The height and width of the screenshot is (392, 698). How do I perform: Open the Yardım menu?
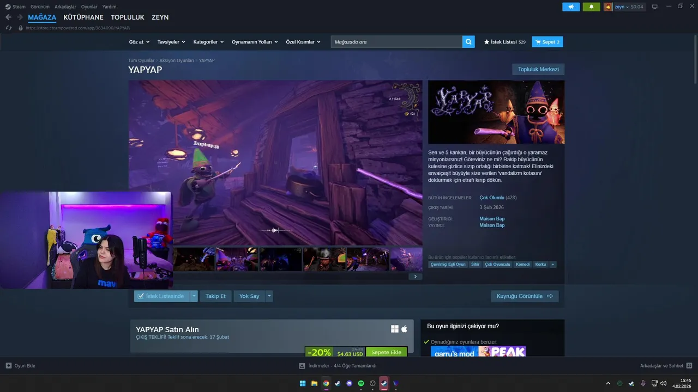click(x=109, y=7)
